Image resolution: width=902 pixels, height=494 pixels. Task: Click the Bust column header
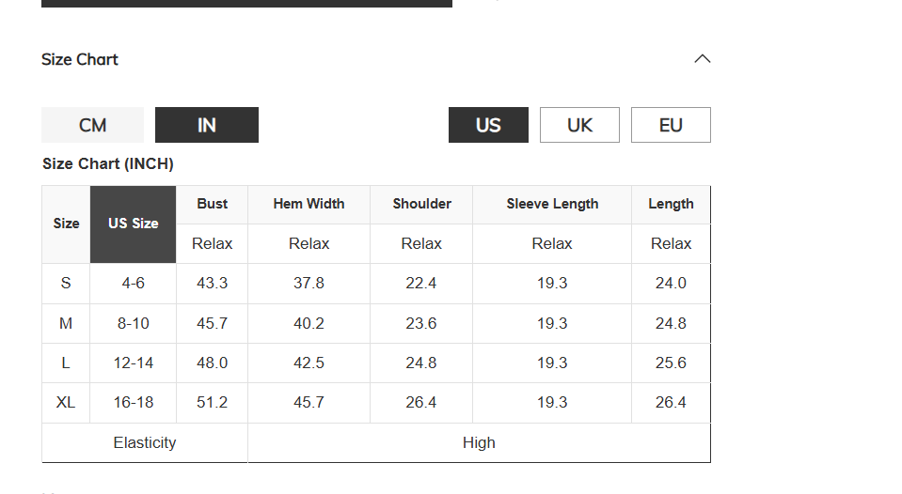click(x=213, y=205)
